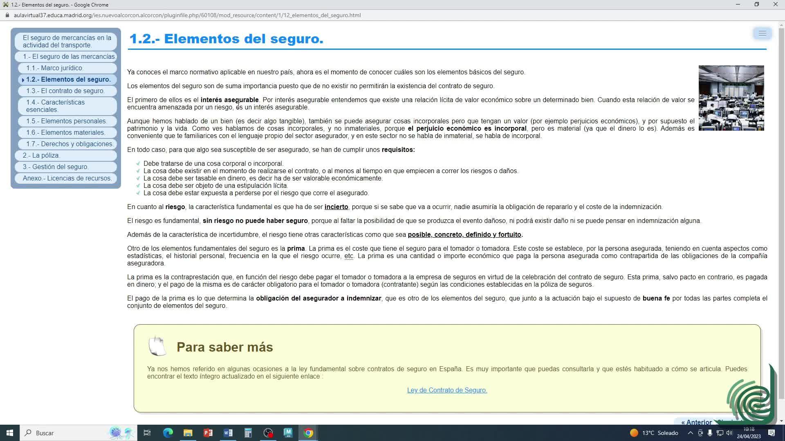The height and width of the screenshot is (441, 785).
Task: Open Word from the taskbar
Action: (228, 433)
